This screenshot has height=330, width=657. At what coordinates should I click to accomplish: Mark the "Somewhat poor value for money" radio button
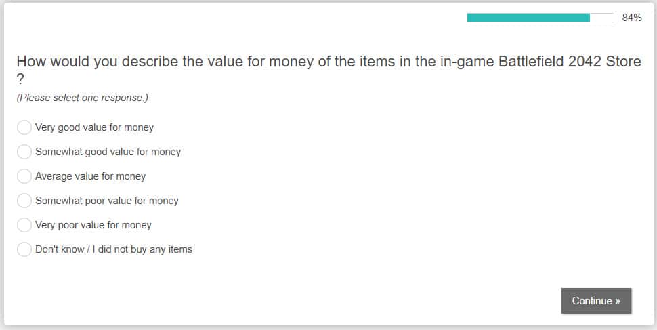coord(24,201)
